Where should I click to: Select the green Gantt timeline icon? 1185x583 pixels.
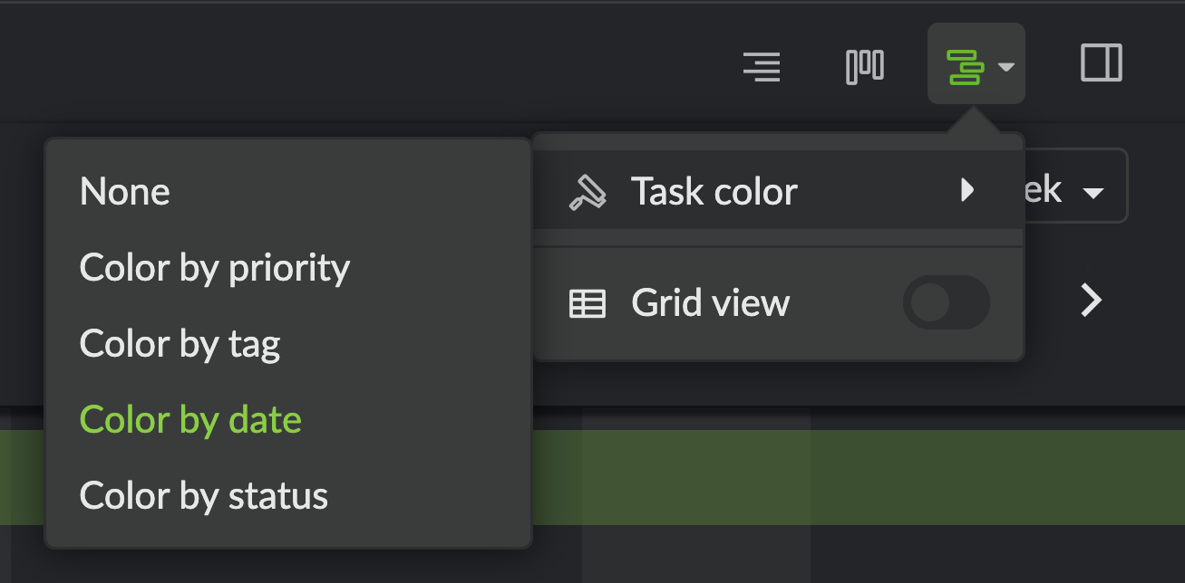(x=965, y=67)
